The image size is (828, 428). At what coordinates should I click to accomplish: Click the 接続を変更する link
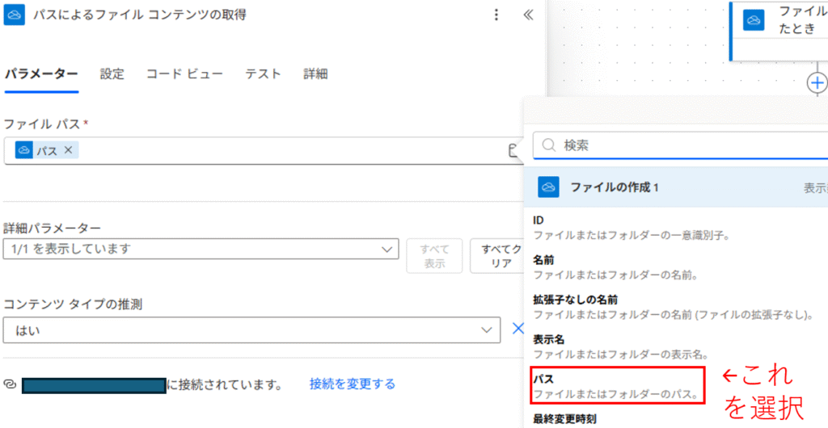353,384
